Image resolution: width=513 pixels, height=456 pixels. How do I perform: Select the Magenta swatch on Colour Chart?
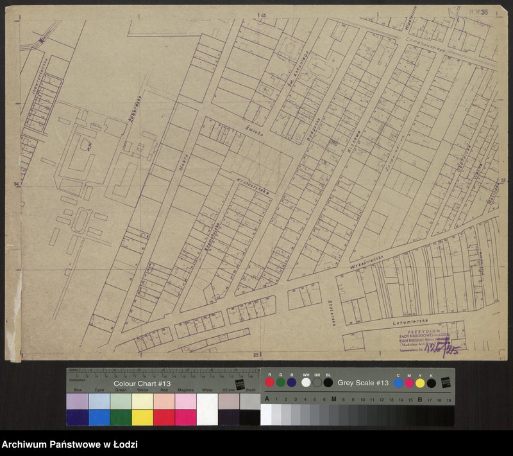[x=186, y=409]
